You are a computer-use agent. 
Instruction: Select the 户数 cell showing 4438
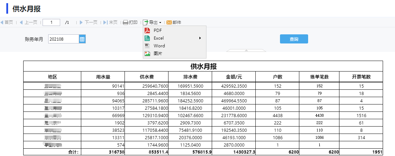click(278, 116)
